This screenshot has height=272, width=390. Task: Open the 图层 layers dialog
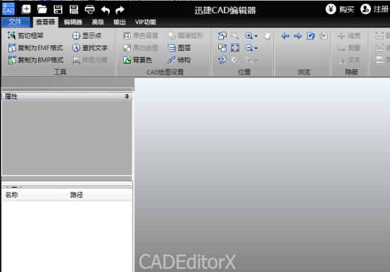[179, 48]
